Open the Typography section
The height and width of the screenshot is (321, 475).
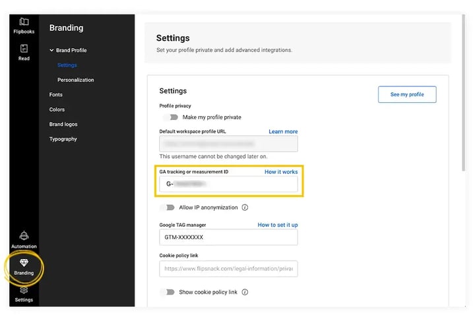pyautogui.click(x=63, y=139)
